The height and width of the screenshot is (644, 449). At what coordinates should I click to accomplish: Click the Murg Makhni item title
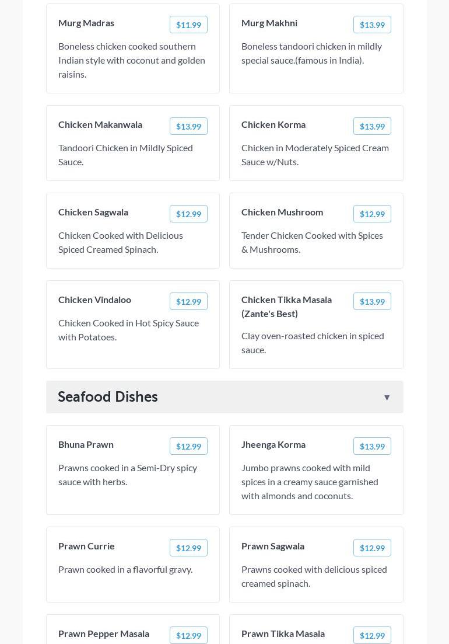[269, 23]
